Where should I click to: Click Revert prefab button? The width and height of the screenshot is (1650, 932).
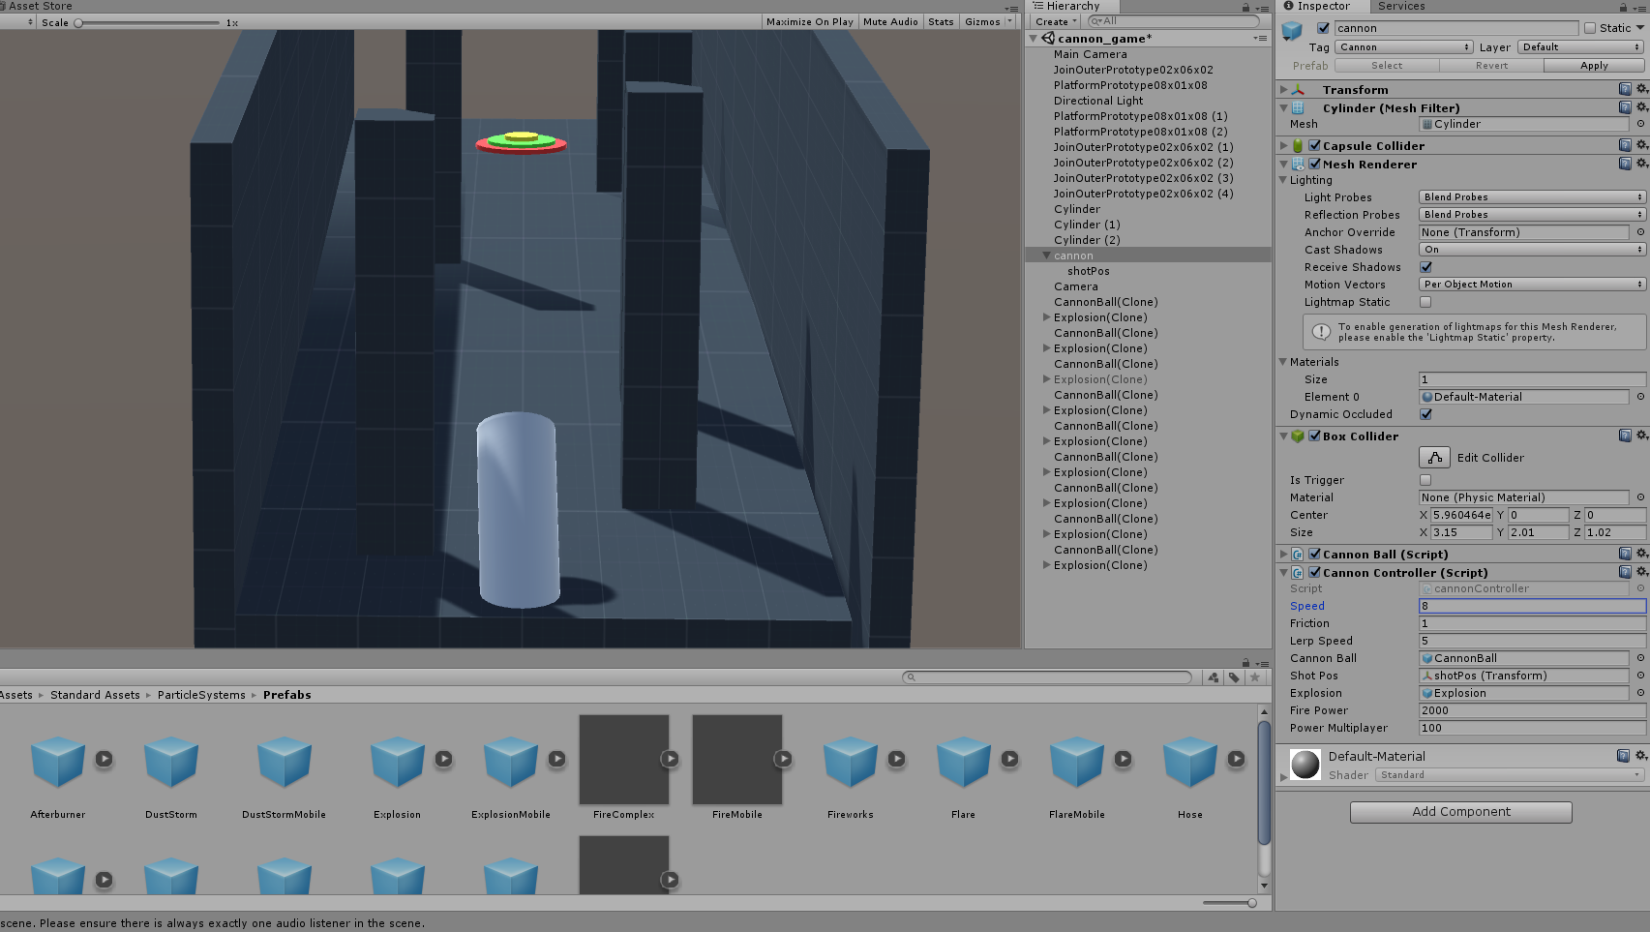tap(1491, 66)
